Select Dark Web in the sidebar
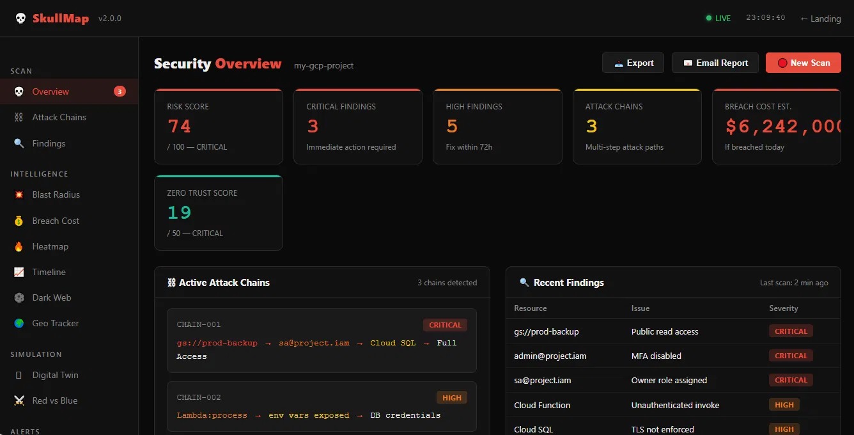 click(x=69, y=297)
